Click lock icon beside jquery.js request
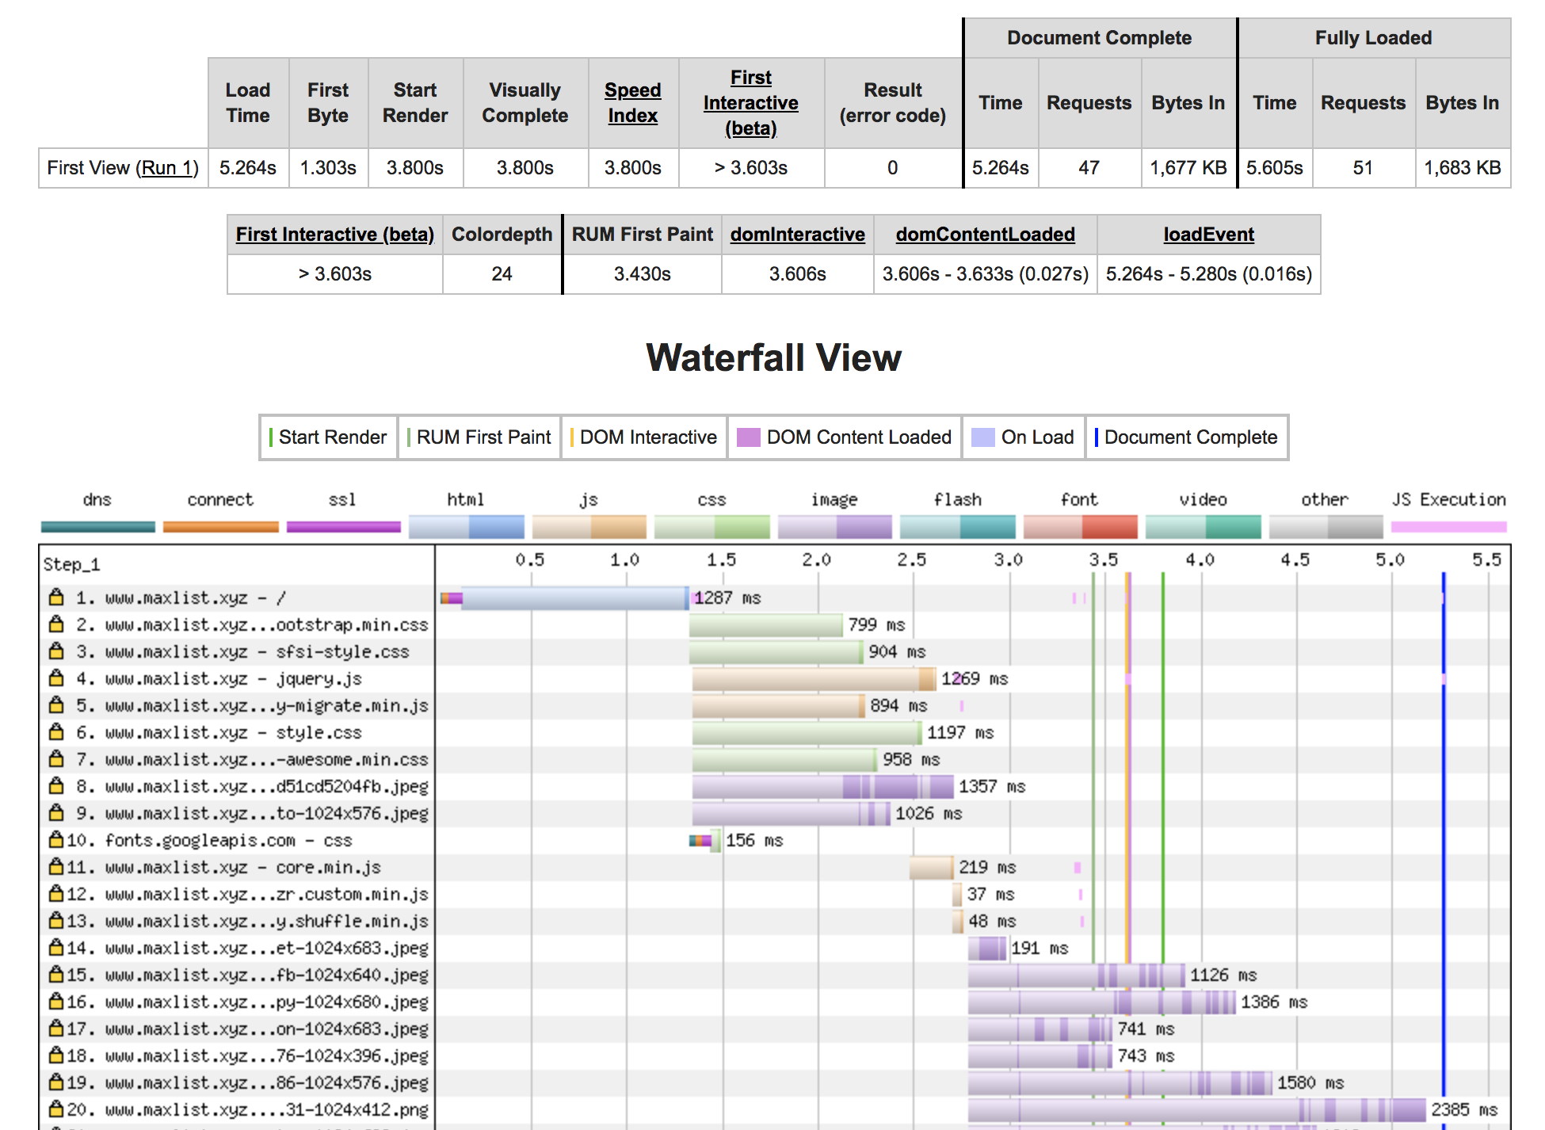This screenshot has width=1545, height=1130. (56, 678)
